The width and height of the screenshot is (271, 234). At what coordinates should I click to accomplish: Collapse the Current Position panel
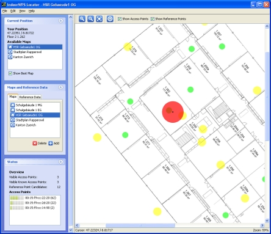click(x=60, y=21)
